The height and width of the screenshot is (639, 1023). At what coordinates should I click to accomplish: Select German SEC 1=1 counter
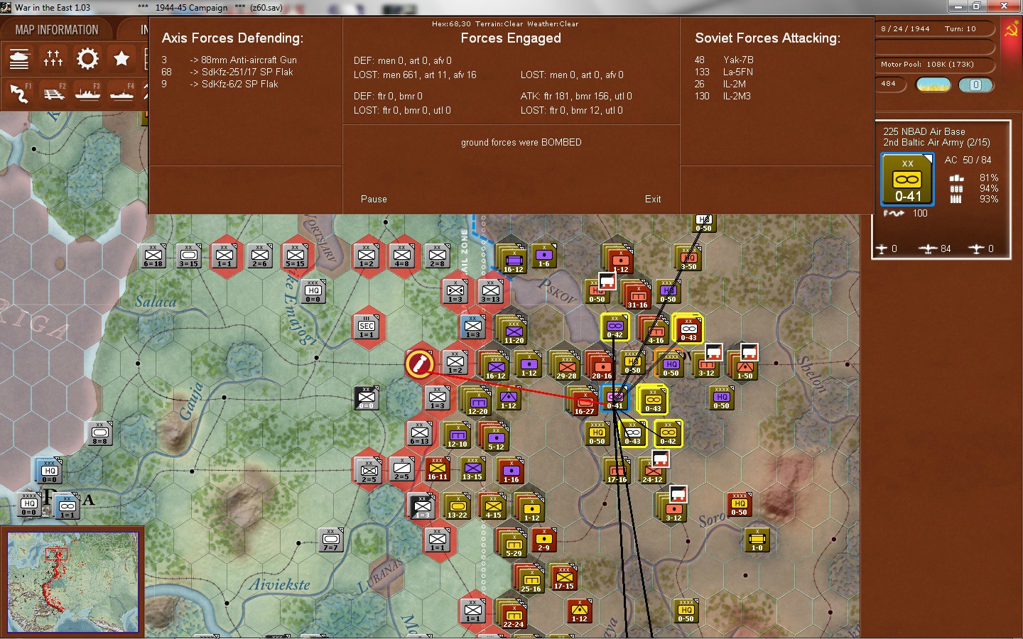[x=367, y=326]
